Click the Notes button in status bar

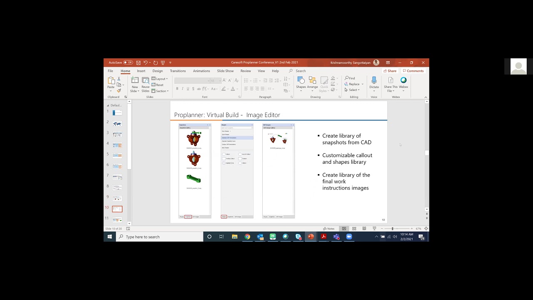pos(329,229)
